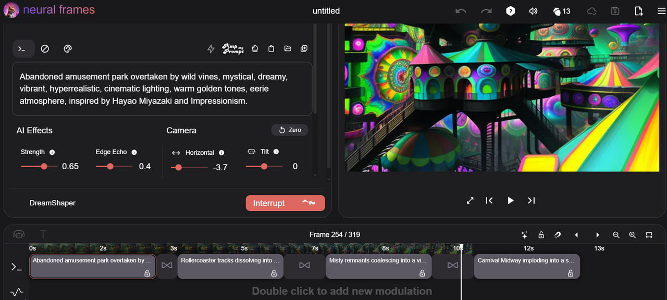Open the color palette icon in prompt panel
This screenshot has height=300, width=667.
(x=67, y=48)
